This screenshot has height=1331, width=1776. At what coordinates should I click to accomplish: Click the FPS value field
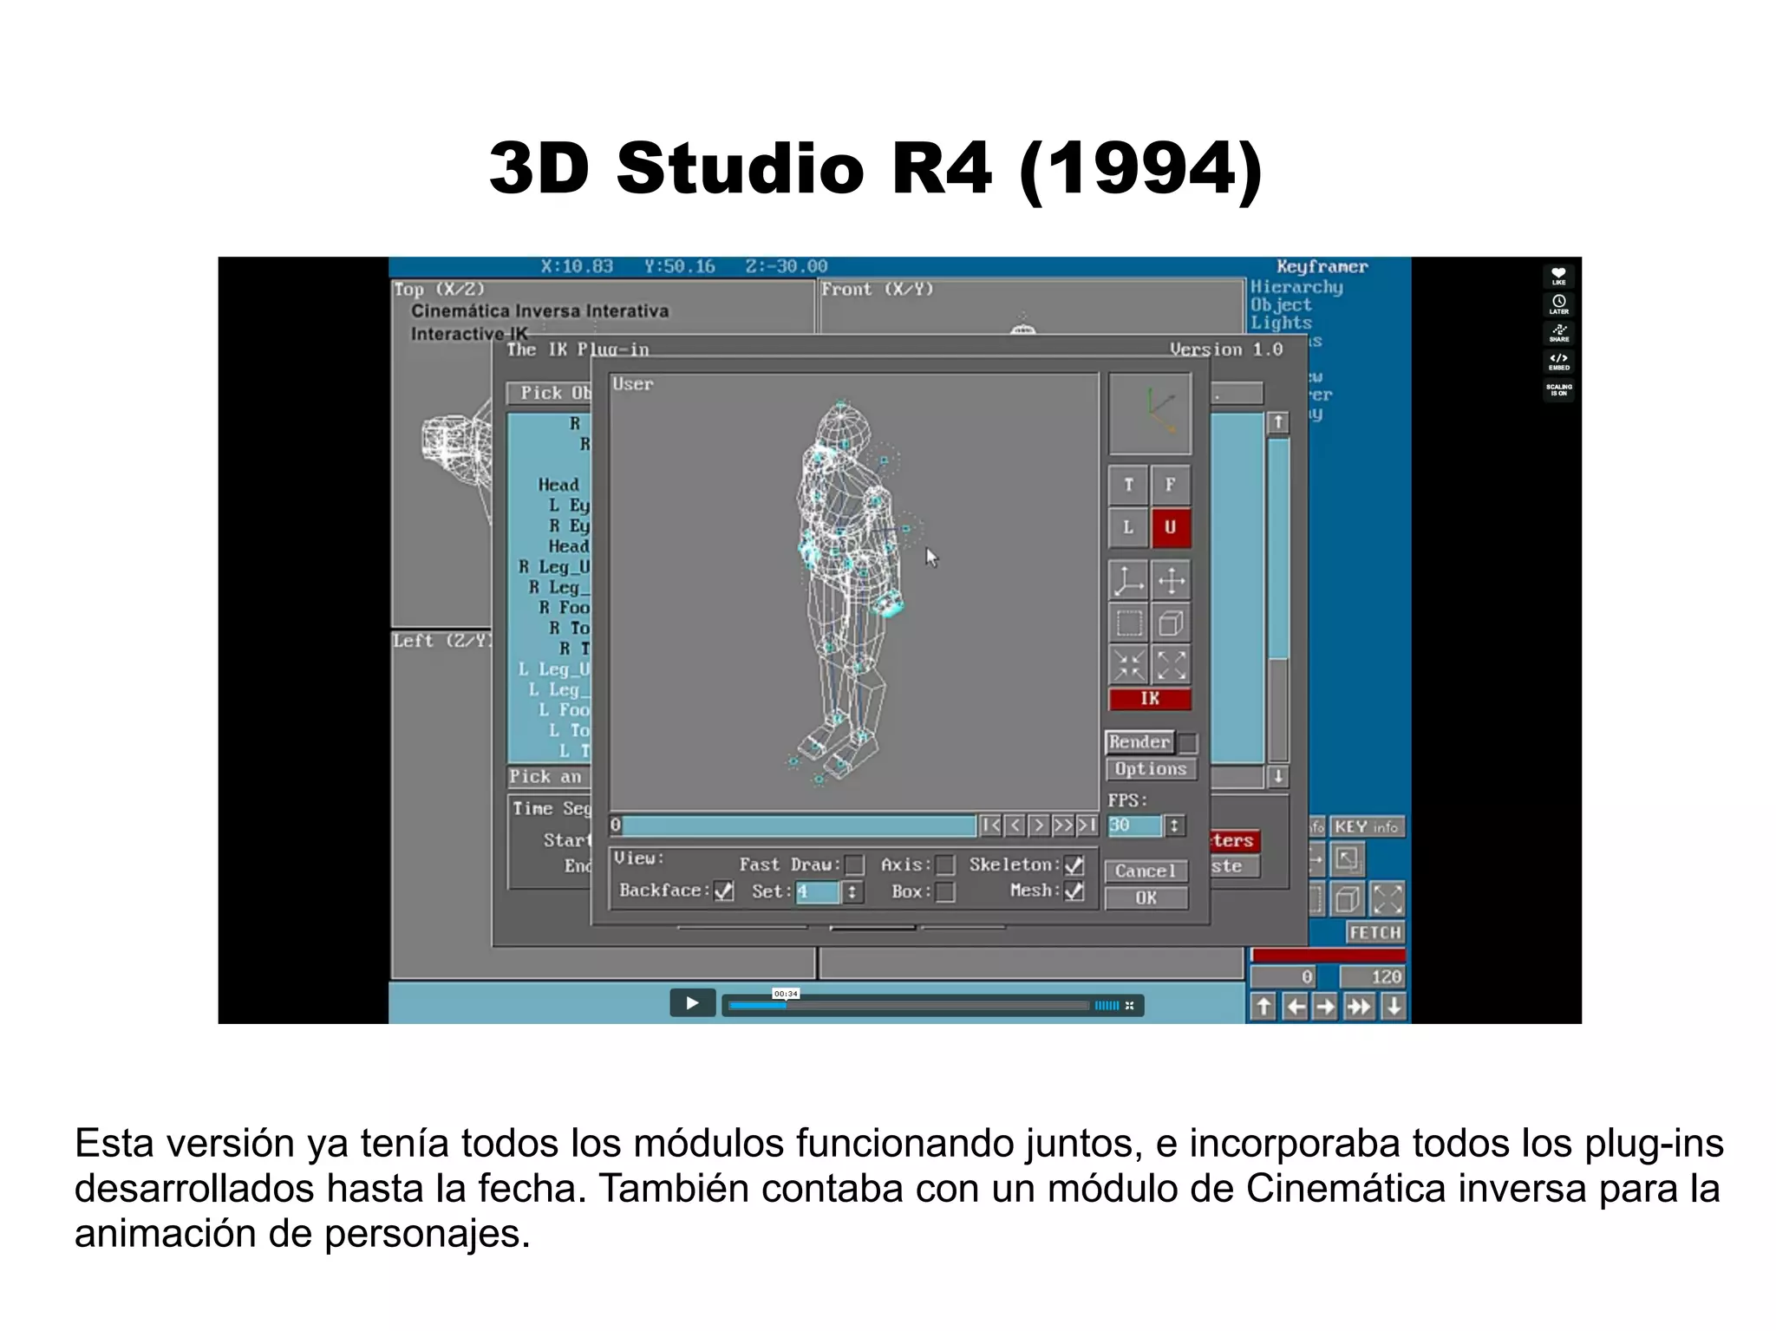tap(1134, 825)
